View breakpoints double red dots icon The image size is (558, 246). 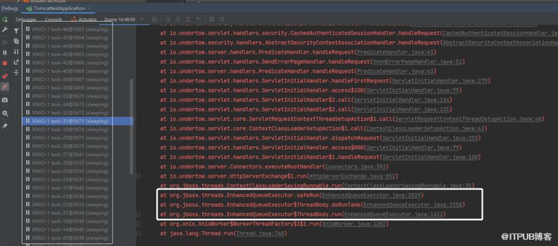(x=4, y=75)
